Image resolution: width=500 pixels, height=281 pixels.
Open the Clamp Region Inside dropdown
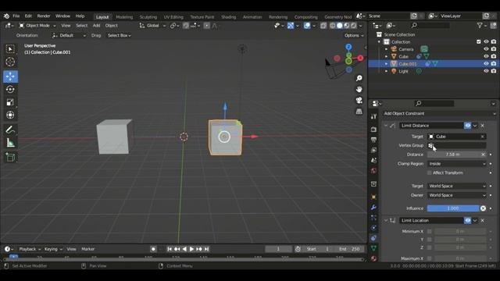tap(456, 164)
